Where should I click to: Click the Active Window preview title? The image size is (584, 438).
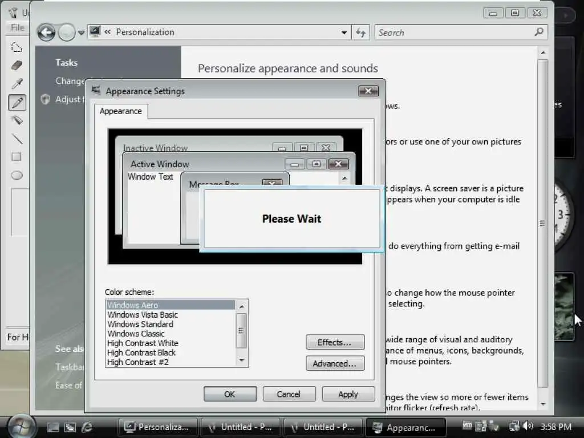coord(160,164)
